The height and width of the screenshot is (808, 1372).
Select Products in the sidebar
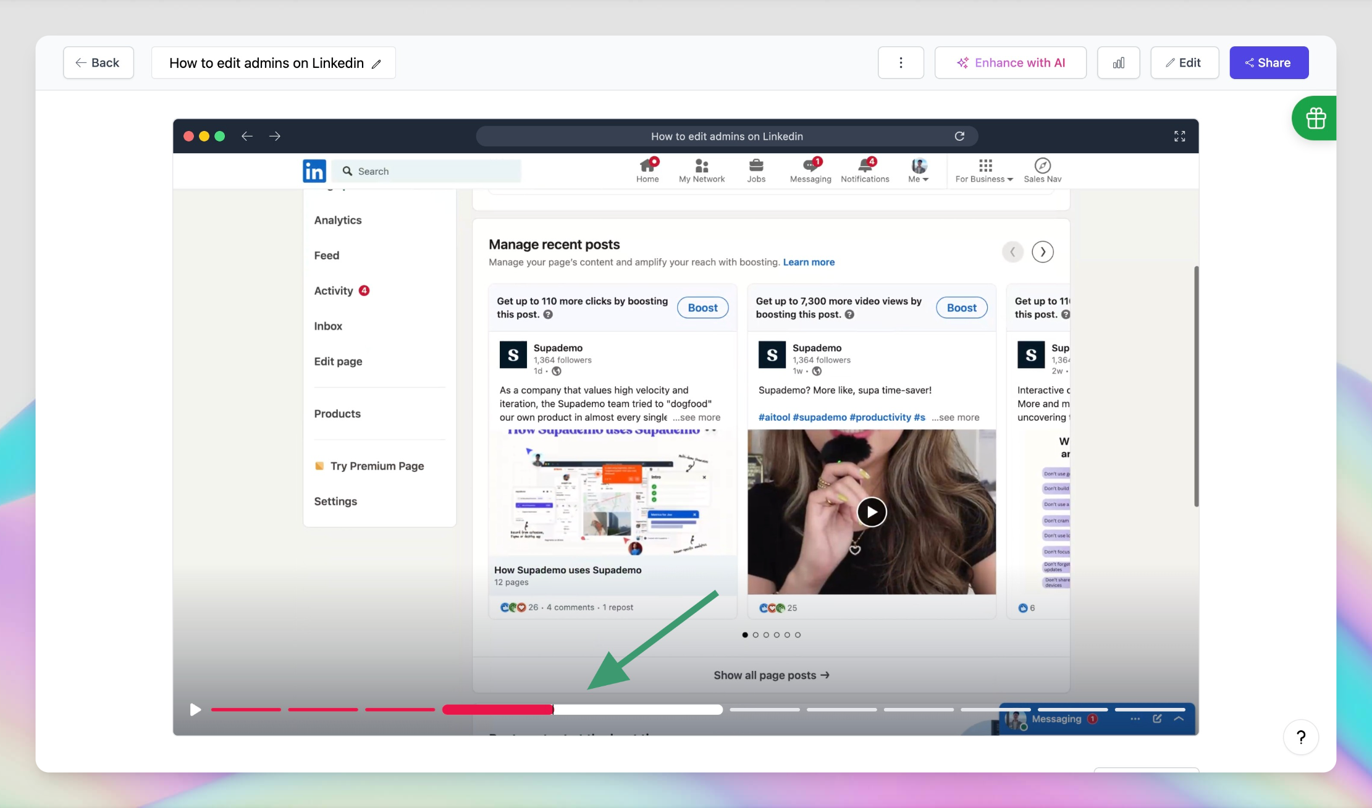[x=337, y=413]
